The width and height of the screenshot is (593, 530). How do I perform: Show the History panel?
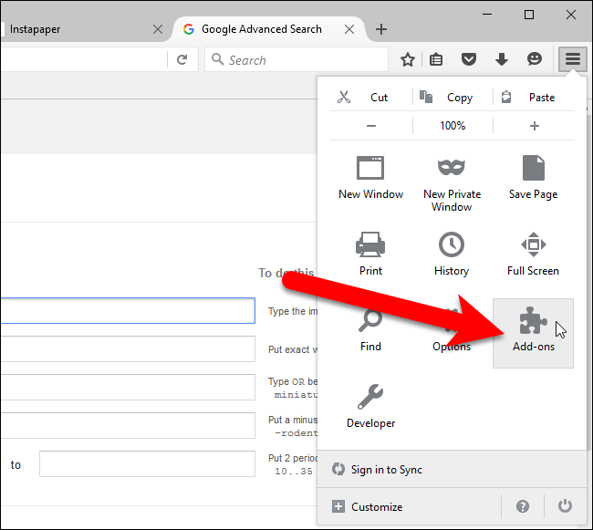coord(452,254)
